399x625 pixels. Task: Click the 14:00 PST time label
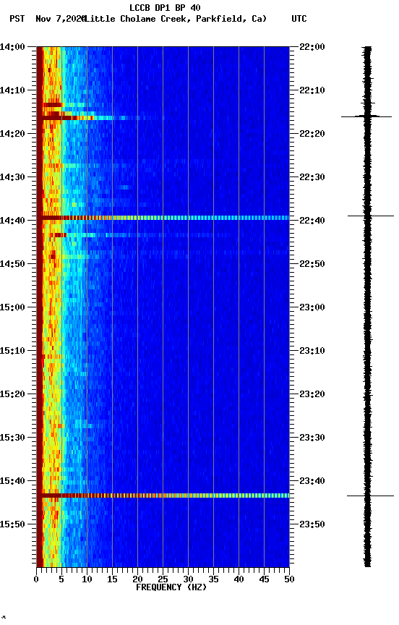(x=12, y=47)
